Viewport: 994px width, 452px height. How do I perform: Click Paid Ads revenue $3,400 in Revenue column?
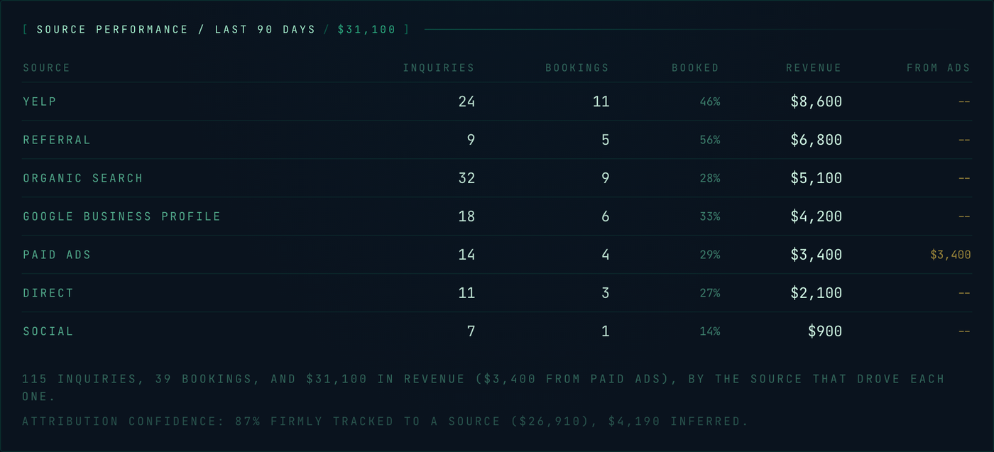[816, 255]
